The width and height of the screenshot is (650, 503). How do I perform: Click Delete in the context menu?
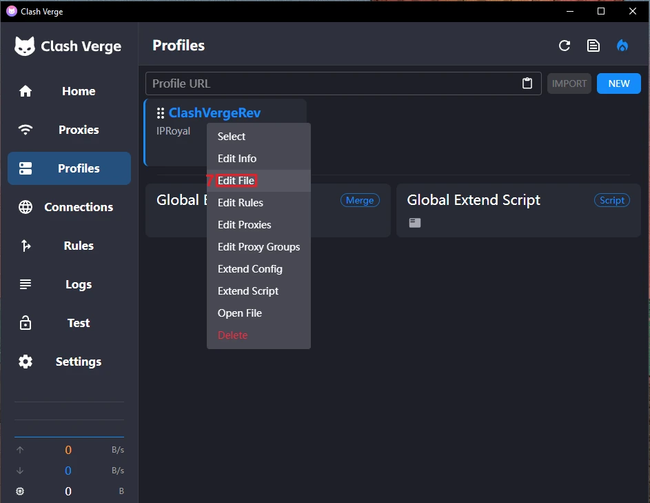pyautogui.click(x=232, y=335)
